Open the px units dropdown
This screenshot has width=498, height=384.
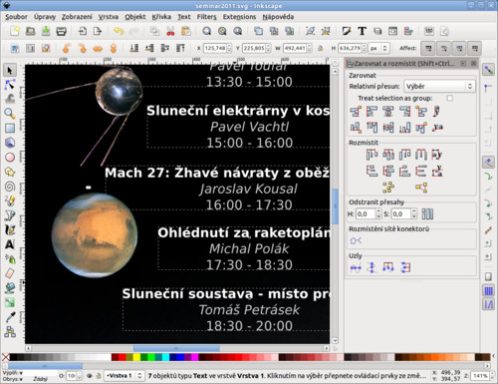coord(379,48)
